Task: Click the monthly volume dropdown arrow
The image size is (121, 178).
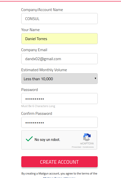Action: tap(95, 78)
